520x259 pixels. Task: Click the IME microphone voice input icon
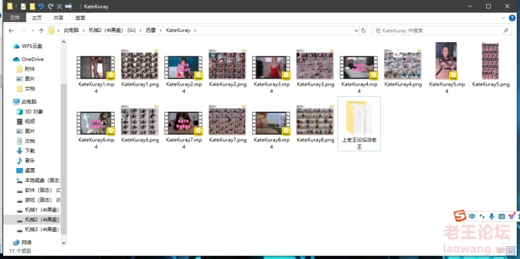pyautogui.click(x=491, y=217)
